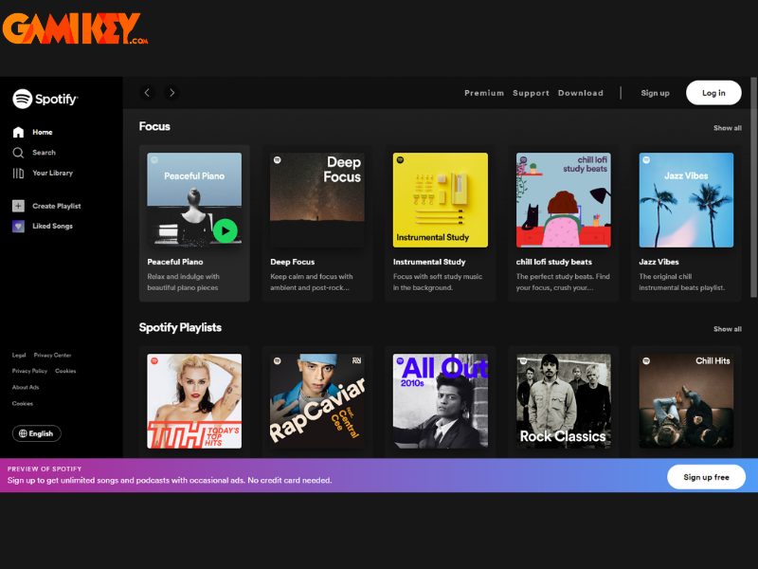The width and height of the screenshot is (758, 569).
Task: Click the Deep Focus title text
Action: 293,262
